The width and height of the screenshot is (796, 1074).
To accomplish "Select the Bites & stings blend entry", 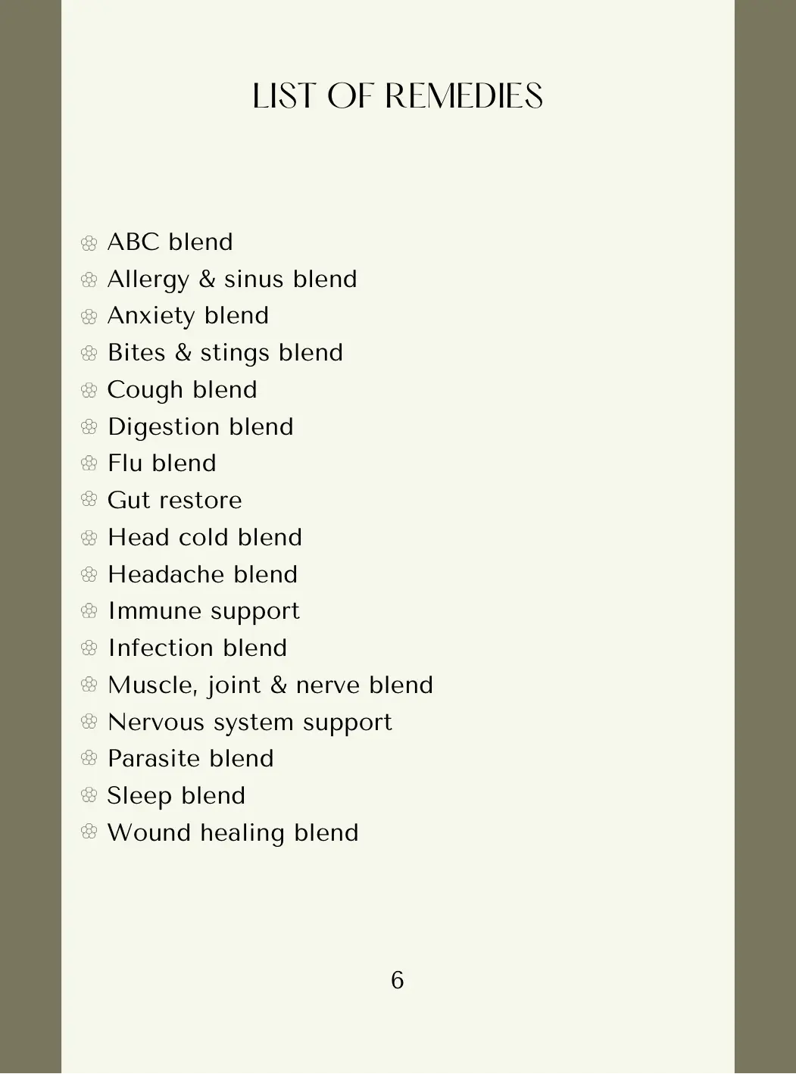I will click(x=225, y=353).
